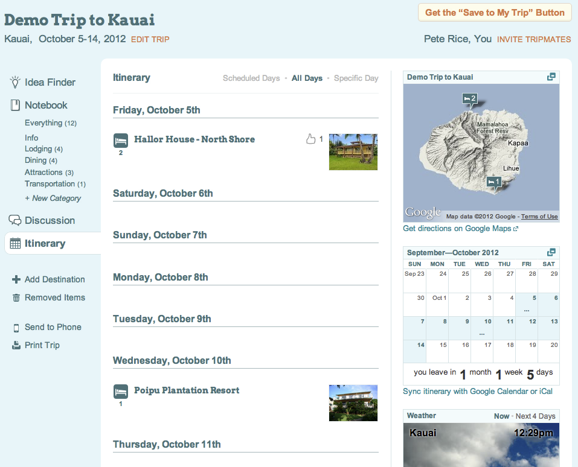Click the Send to Phone icon
Screen dimensions: 578x467
(16, 328)
